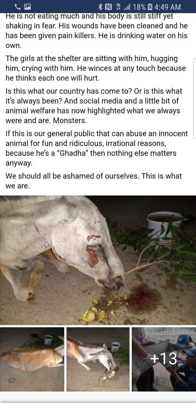Image resolution: width=196 pixels, height=403 pixels.
Task: Tap the Bluetooth status icon
Action: pyautogui.click(x=101, y=7)
